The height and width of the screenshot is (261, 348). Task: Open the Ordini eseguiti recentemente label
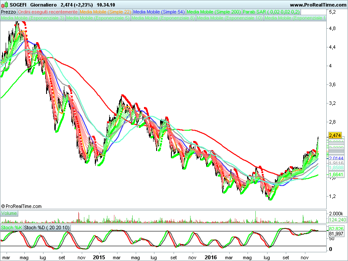[48, 12]
